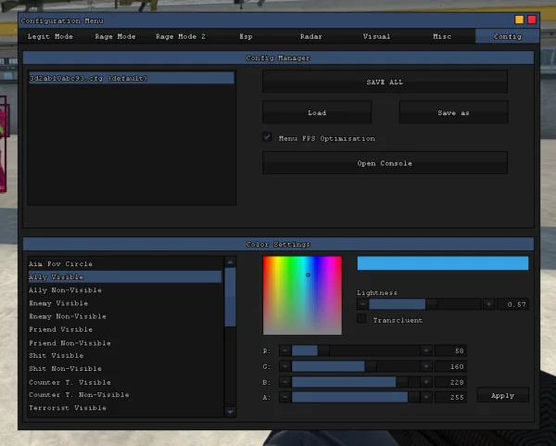Screen dimensions: 556x446
Task: Switch to the Esp tab
Action: pos(246,36)
